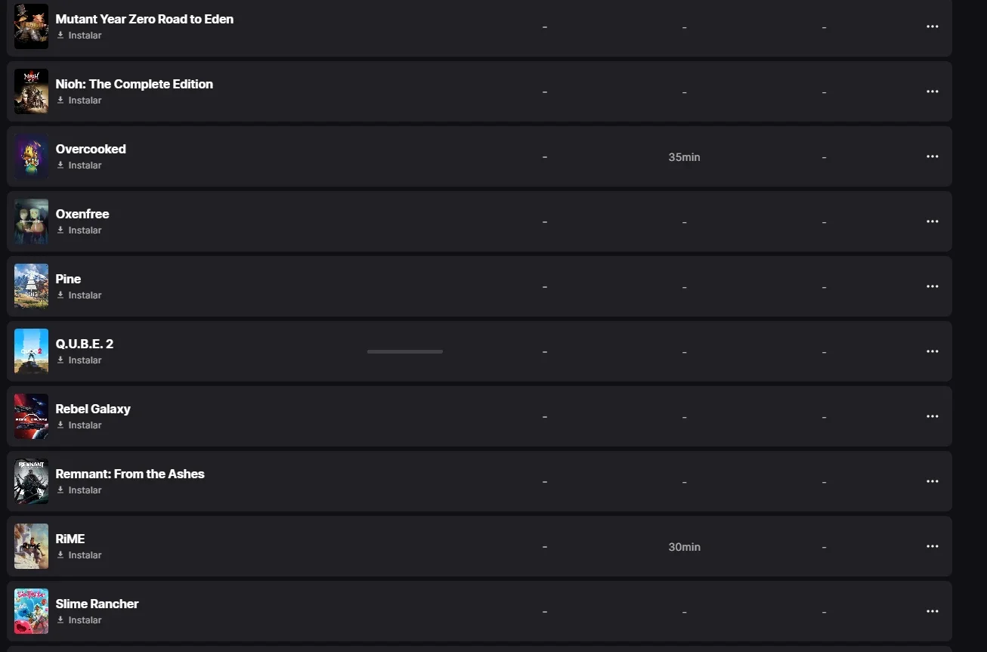The width and height of the screenshot is (987, 652).
Task: Click the Instalar download icon under Pine
Action: (x=60, y=295)
